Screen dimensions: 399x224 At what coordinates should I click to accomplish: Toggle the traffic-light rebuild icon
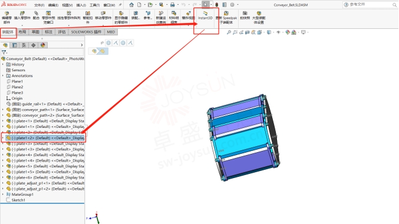(x=216, y=5)
